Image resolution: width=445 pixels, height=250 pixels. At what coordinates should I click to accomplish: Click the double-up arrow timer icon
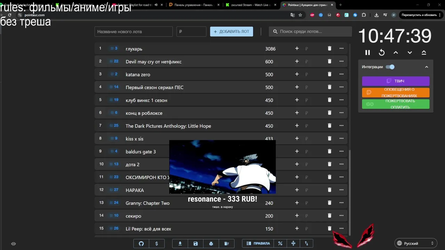tap(424, 52)
